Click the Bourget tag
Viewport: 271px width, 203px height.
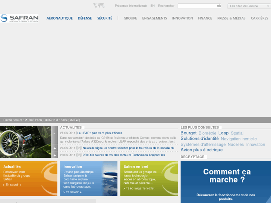point(189,133)
